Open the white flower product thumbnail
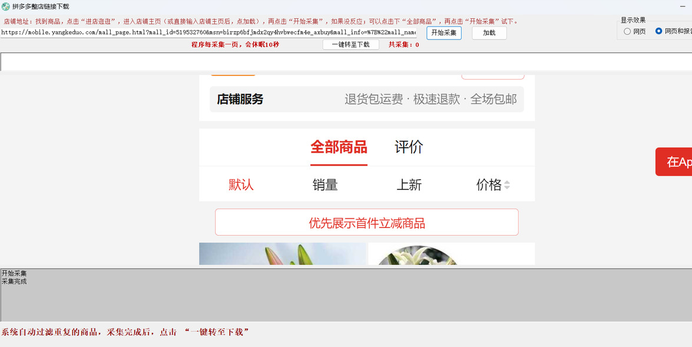This screenshot has width=692, height=347. pyautogui.click(x=452, y=253)
